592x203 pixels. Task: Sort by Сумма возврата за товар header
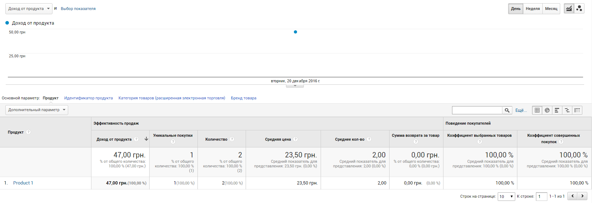416,135
